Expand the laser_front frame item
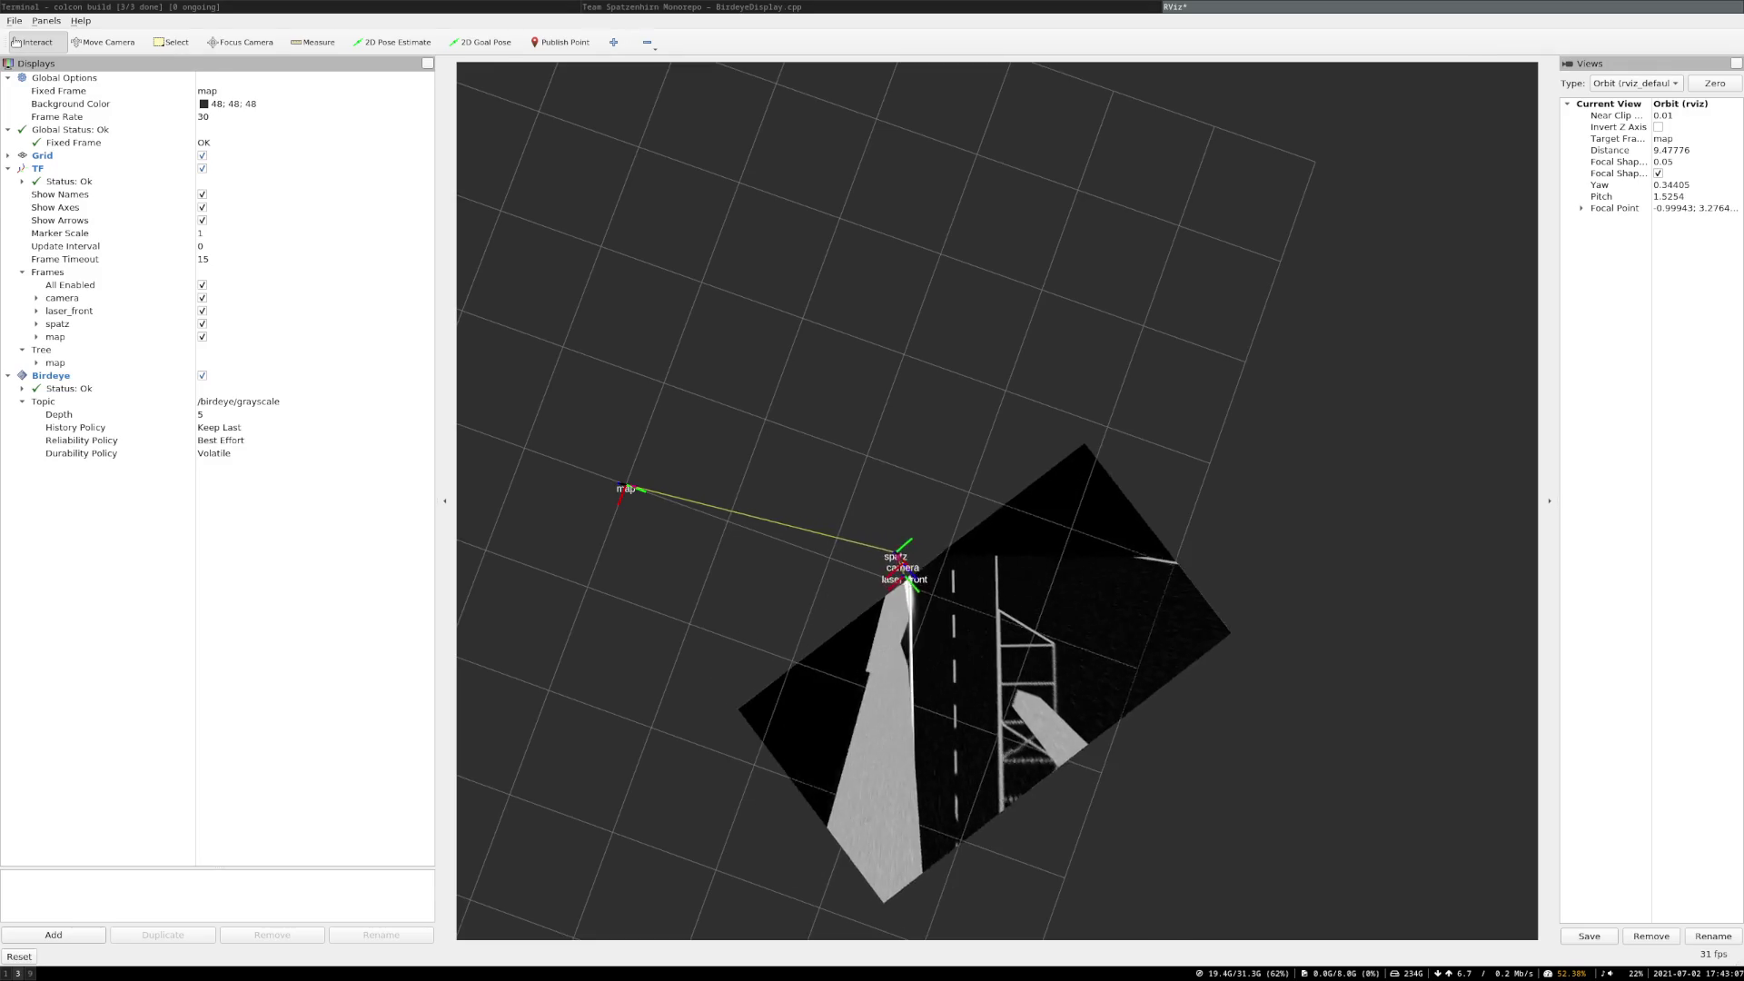The width and height of the screenshot is (1744, 981). coord(36,311)
